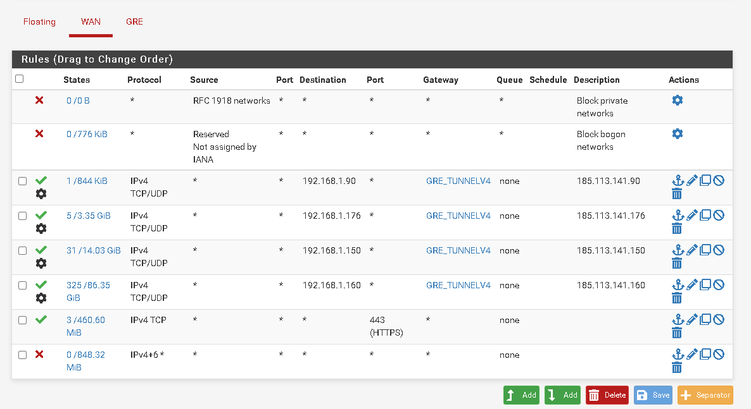The image size is (751, 409).
Task: Click description text 185.113.141.150
Action: [x=610, y=250]
